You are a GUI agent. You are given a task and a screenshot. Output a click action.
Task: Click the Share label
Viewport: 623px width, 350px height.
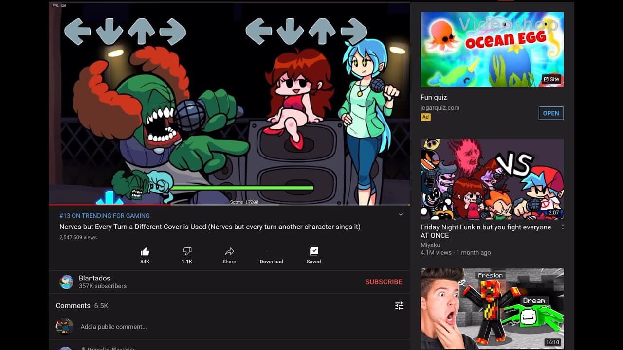click(229, 262)
